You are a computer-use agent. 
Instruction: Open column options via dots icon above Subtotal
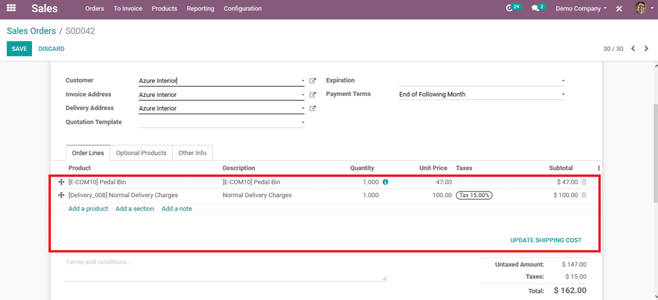click(x=597, y=168)
